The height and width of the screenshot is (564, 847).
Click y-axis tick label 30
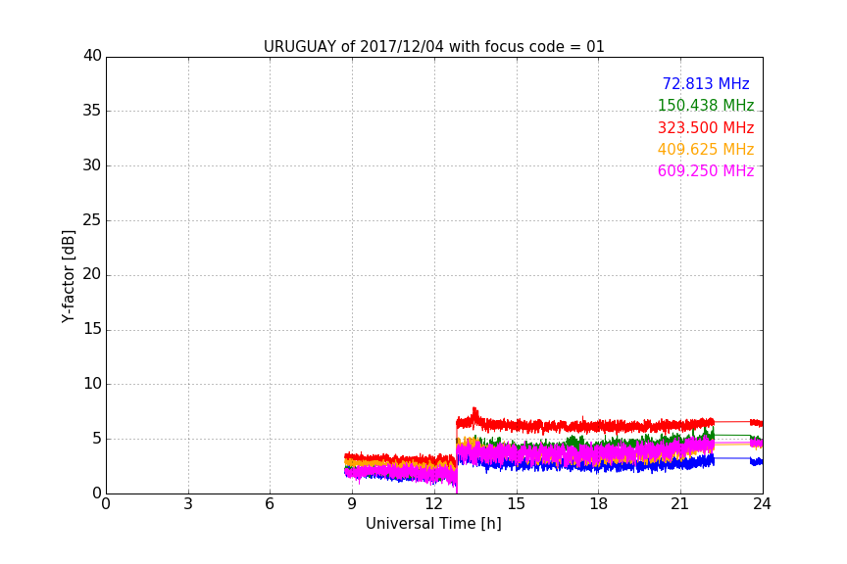92,165
